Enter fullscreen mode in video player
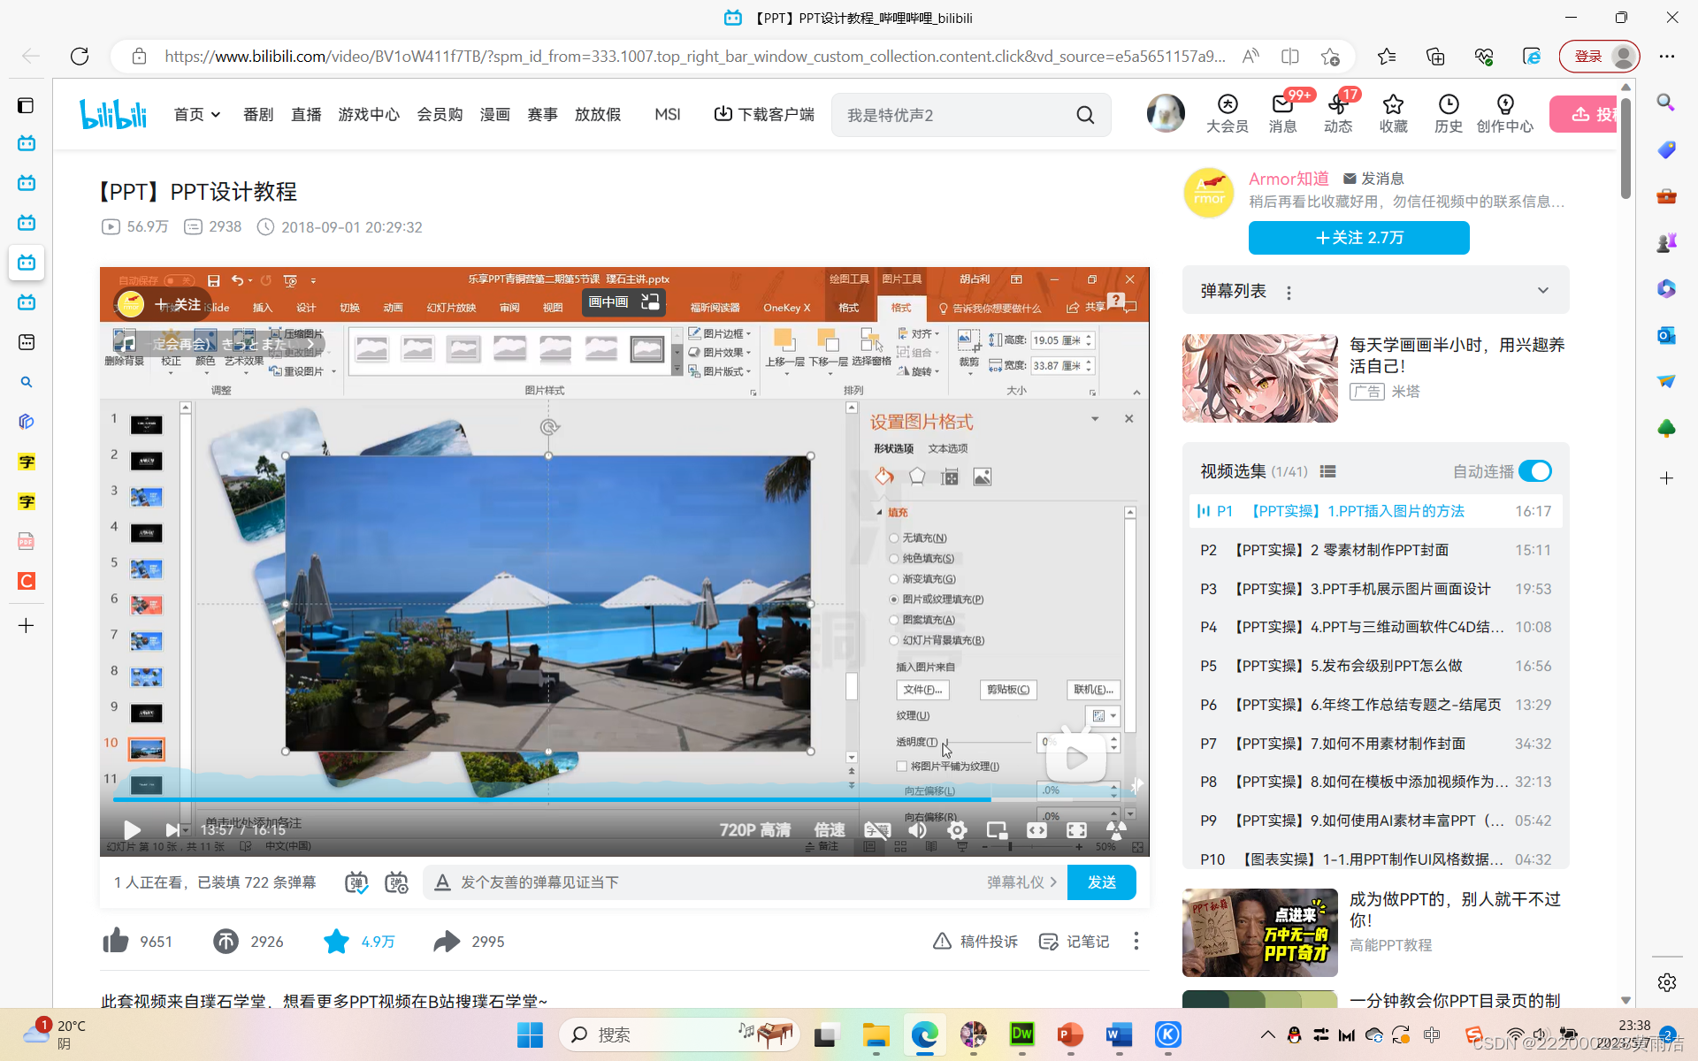This screenshot has width=1698, height=1061. coord(1076,829)
